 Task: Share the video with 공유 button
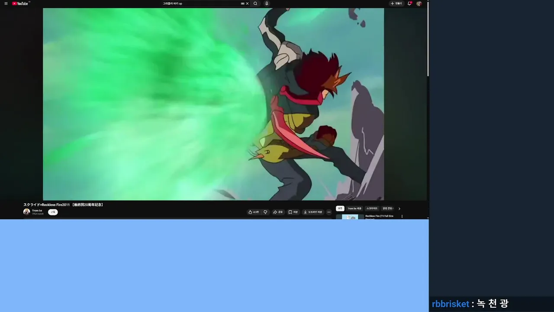(x=278, y=212)
